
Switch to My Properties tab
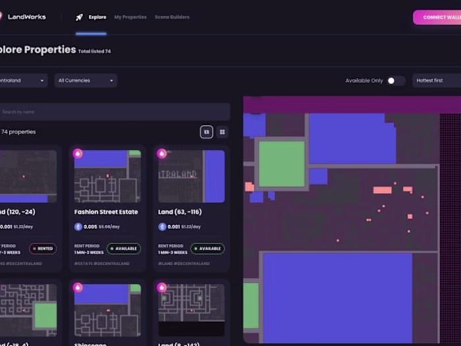(130, 17)
